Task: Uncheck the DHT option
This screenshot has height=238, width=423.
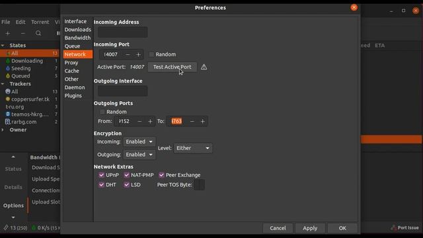Action: tap(101, 185)
